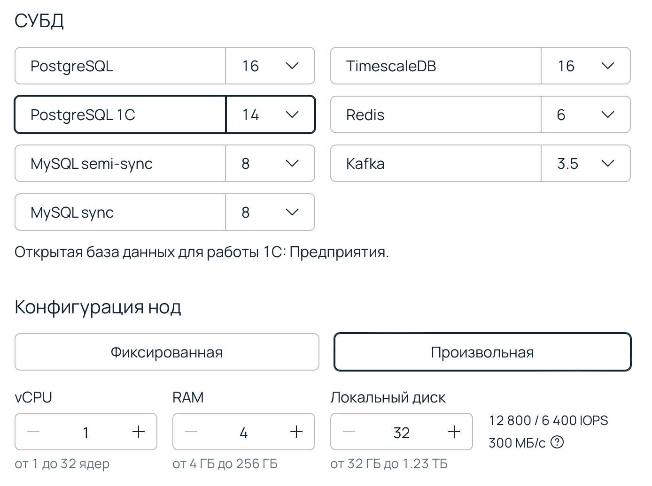The height and width of the screenshot is (486, 652).
Task: Open MySQL semi-sync version dropdown
Action: point(270,163)
